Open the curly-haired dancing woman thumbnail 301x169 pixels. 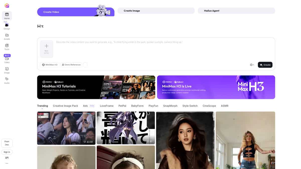coord(245,140)
